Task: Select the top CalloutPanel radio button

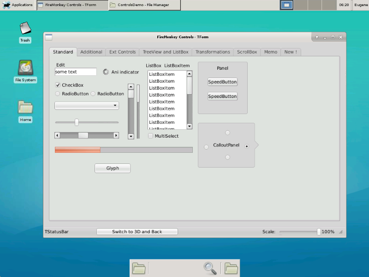Action: pos(227,132)
